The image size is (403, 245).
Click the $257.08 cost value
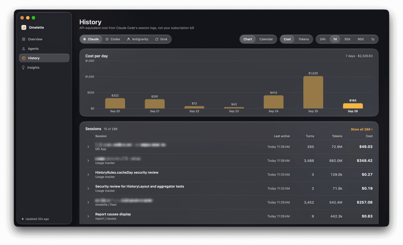[365, 202]
